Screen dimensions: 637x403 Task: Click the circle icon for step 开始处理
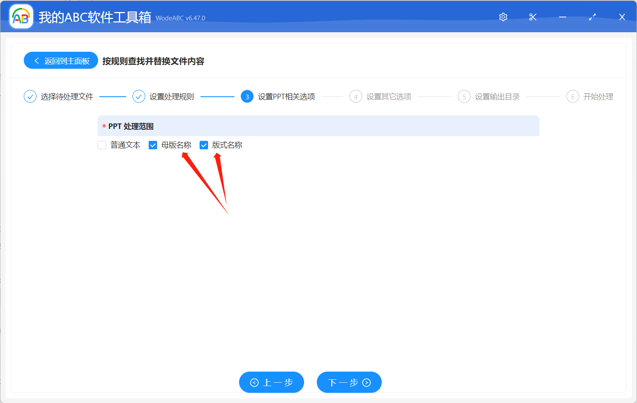tap(572, 96)
